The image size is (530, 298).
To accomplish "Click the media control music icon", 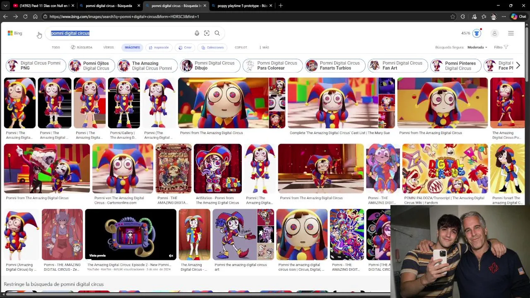I will click(474, 17).
